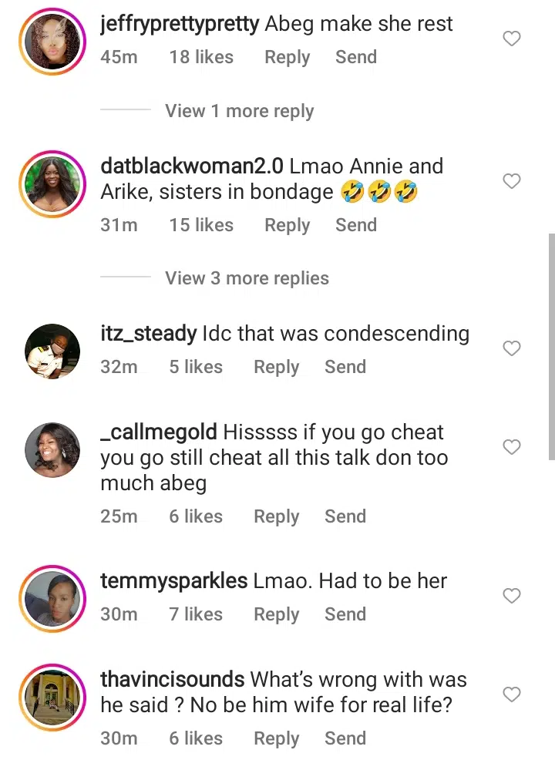Image resolution: width=555 pixels, height=770 pixels.
Task: Expand 'View 1 more reply'
Action: point(239,111)
